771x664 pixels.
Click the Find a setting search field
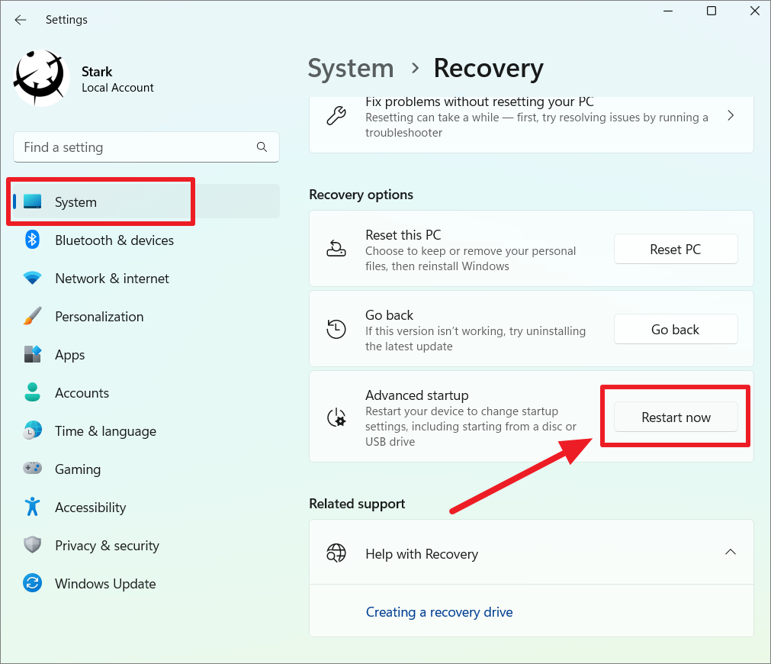click(x=137, y=147)
